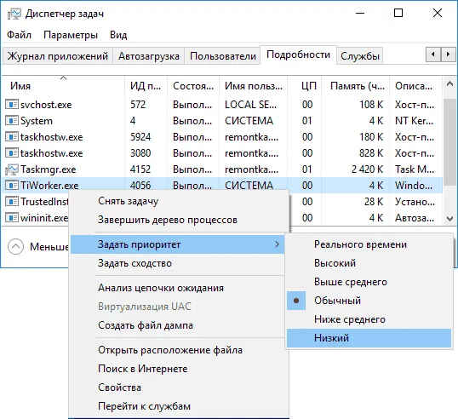Viewport: 458px width, 419px height.
Task: Click the wininit.exe process icon
Action: pyautogui.click(x=12, y=218)
